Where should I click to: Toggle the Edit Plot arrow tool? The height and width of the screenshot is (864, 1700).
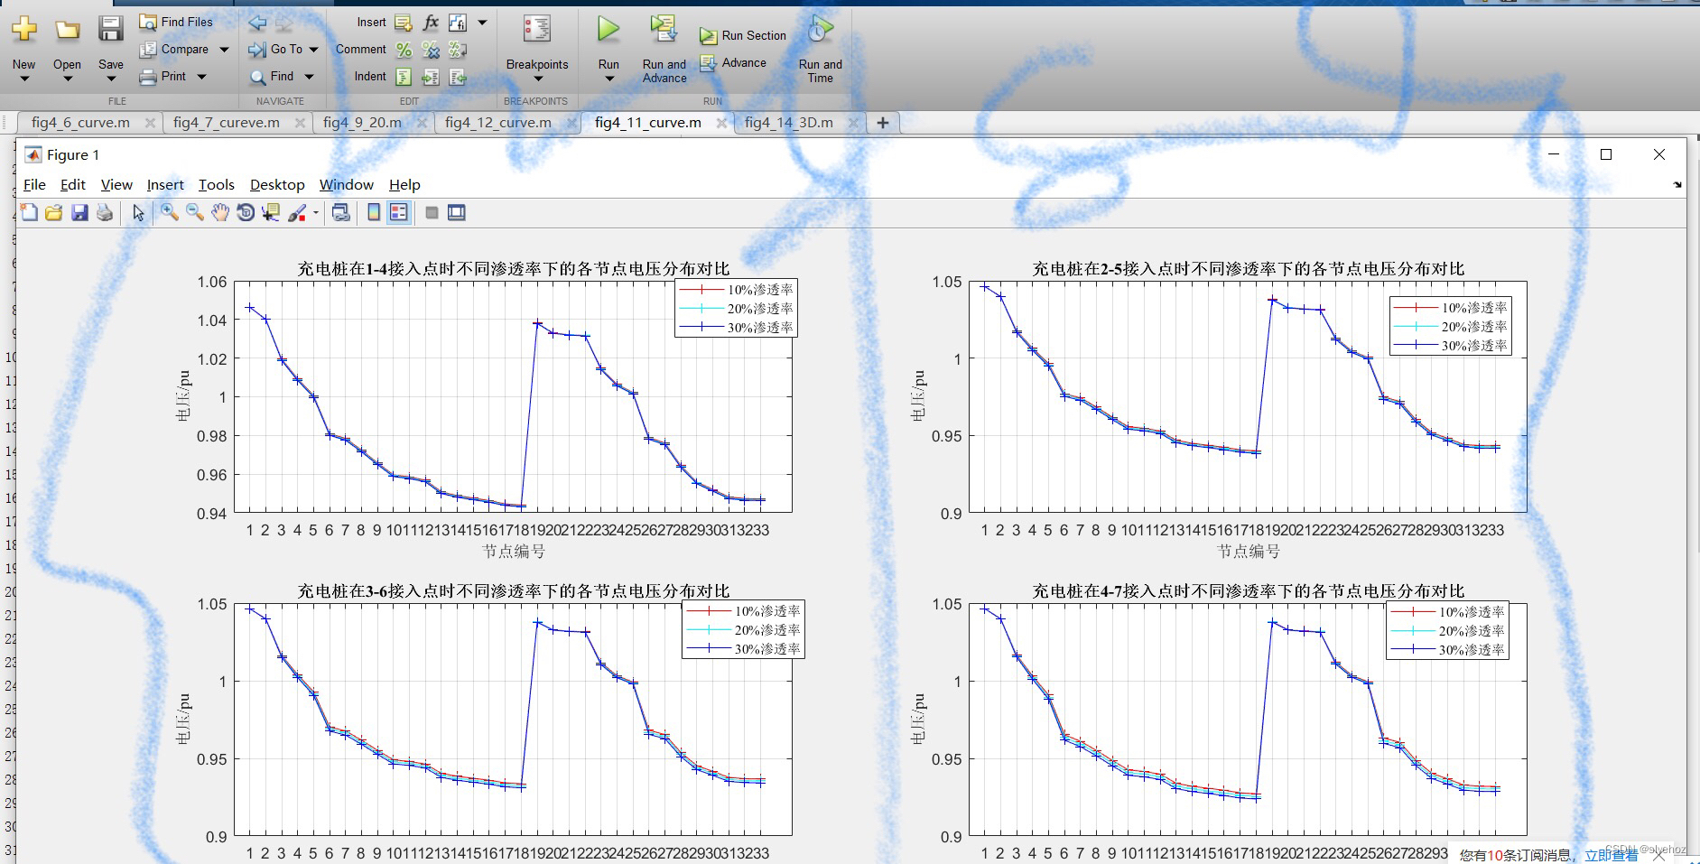(138, 212)
